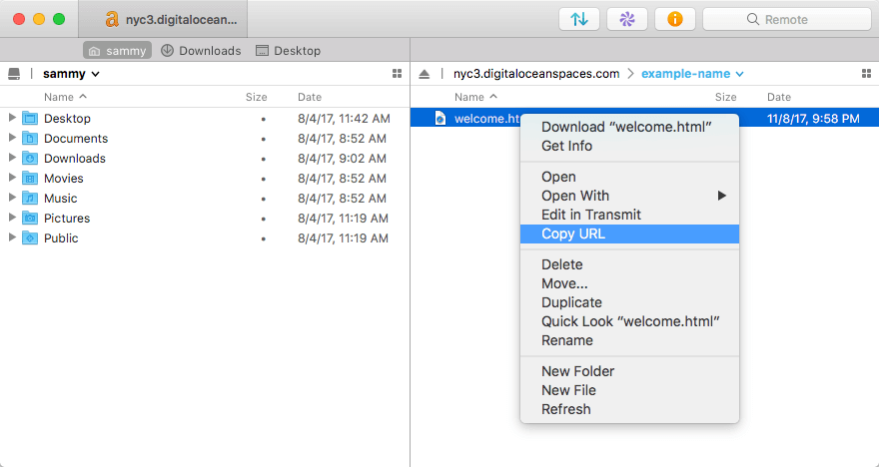Open the sammy path dropdown
Viewport: 879px width, 467px height.
(71, 74)
